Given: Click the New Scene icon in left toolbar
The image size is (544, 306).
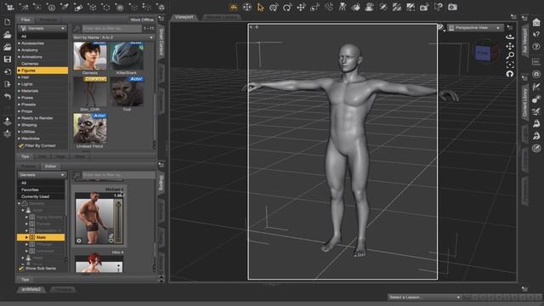Looking at the screenshot, I should coord(8,22).
